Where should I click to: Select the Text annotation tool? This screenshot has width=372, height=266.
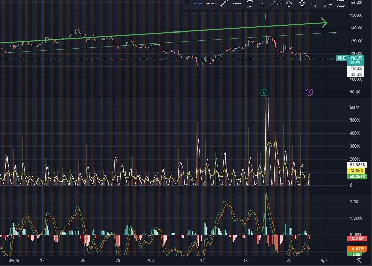[x=250, y=3]
